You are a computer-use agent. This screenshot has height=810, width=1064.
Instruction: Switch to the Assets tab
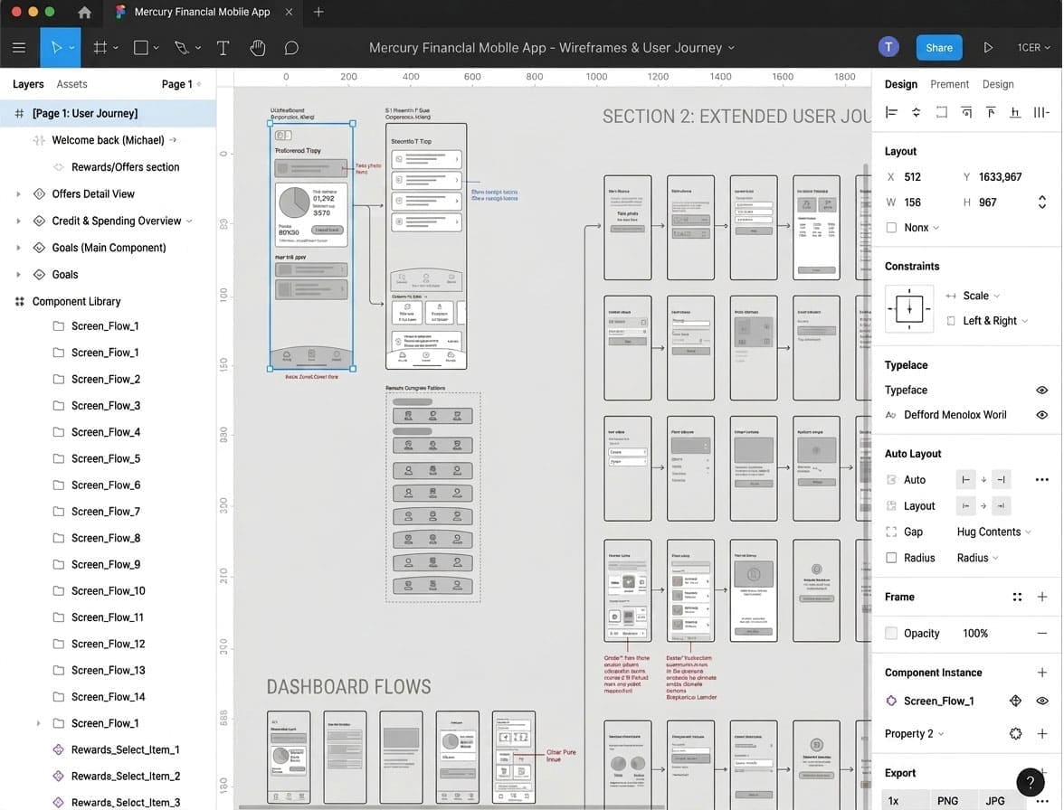pyautogui.click(x=72, y=84)
